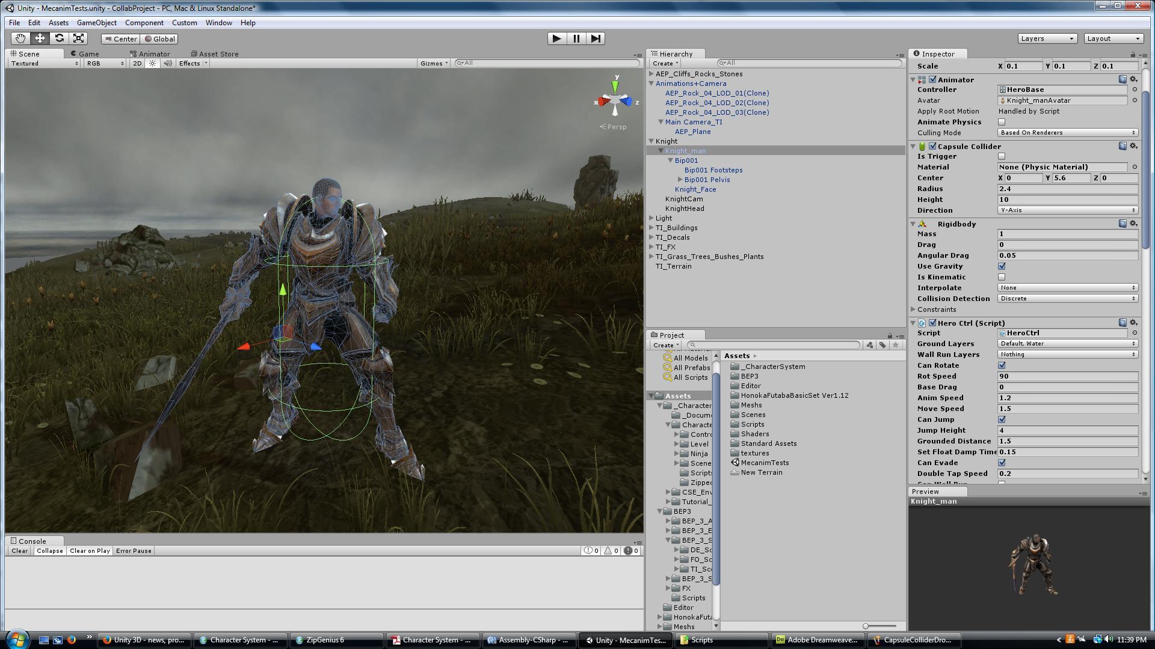Disable the Capsule Collider component checkbox

pyautogui.click(x=932, y=146)
